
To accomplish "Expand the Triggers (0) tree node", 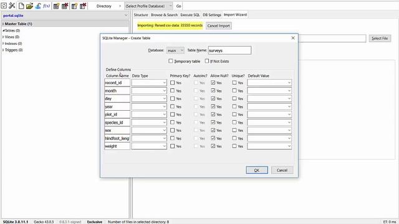I will click(x=3, y=50).
